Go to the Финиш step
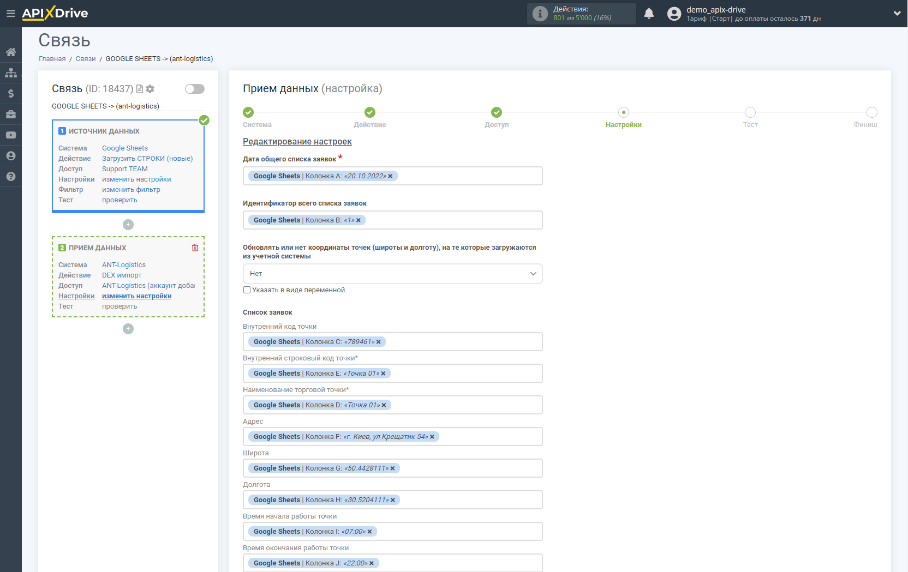This screenshot has width=908, height=572. click(872, 112)
